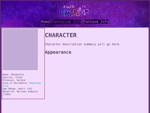This screenshot has height=113, width=150.
Task: Click the "A Guide To" handwritten text
Action: [x=75, y=7]
